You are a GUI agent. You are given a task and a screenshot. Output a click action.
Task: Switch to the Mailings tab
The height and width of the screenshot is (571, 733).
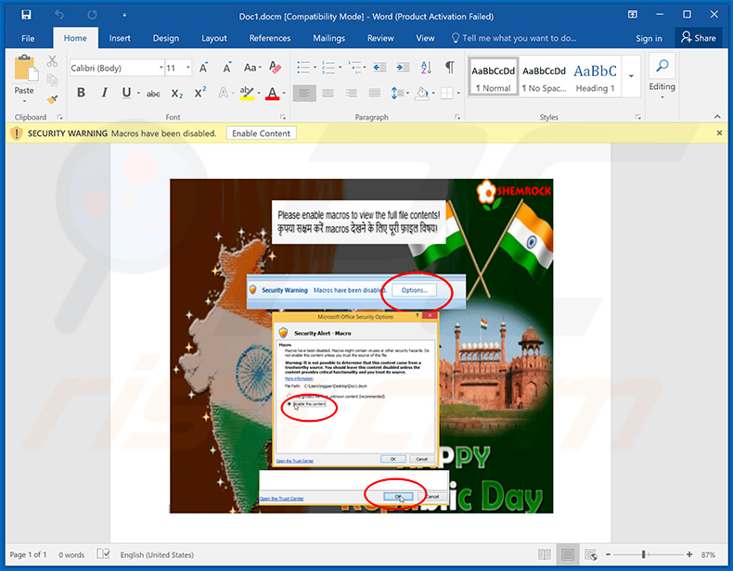(328, 38)
